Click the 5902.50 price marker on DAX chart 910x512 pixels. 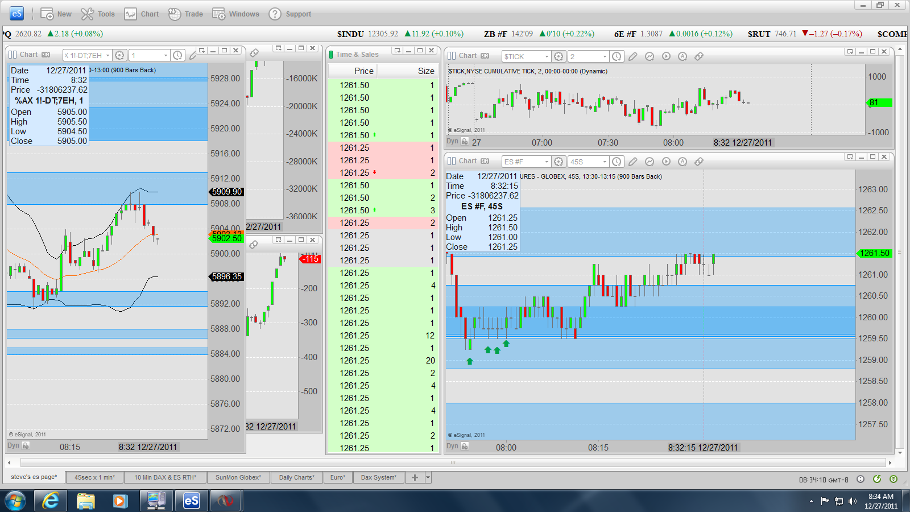point(226,238)
